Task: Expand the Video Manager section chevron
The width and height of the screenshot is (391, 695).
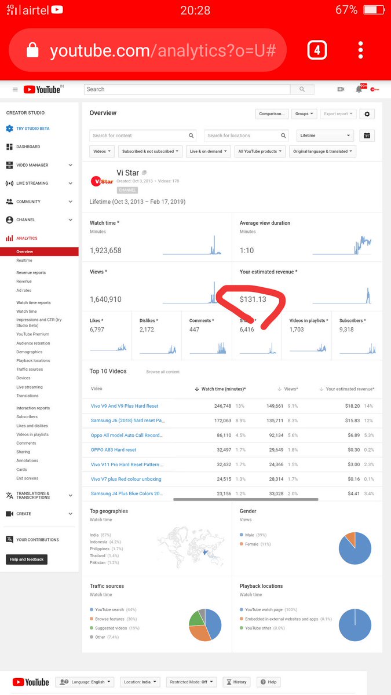Action: [71, 165]
